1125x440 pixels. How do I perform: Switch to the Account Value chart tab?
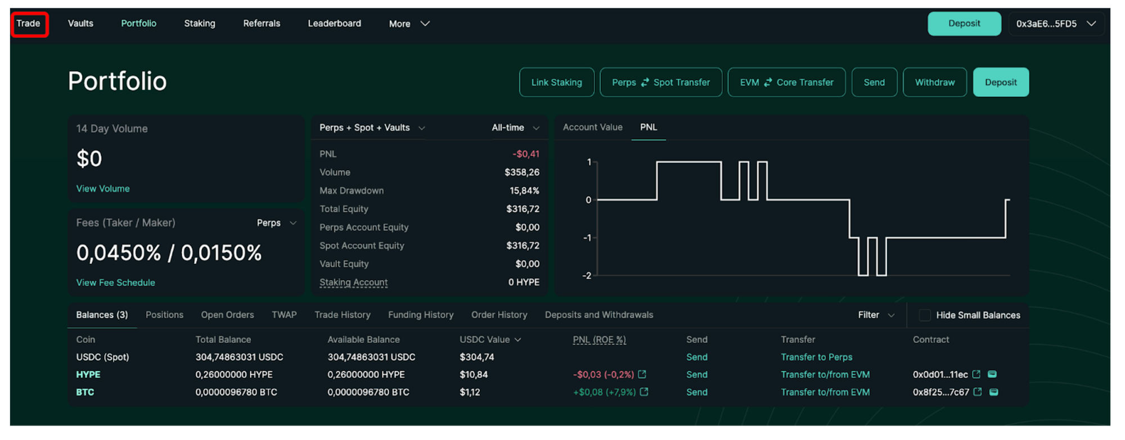pyautogui.click(x=592, y=127)
